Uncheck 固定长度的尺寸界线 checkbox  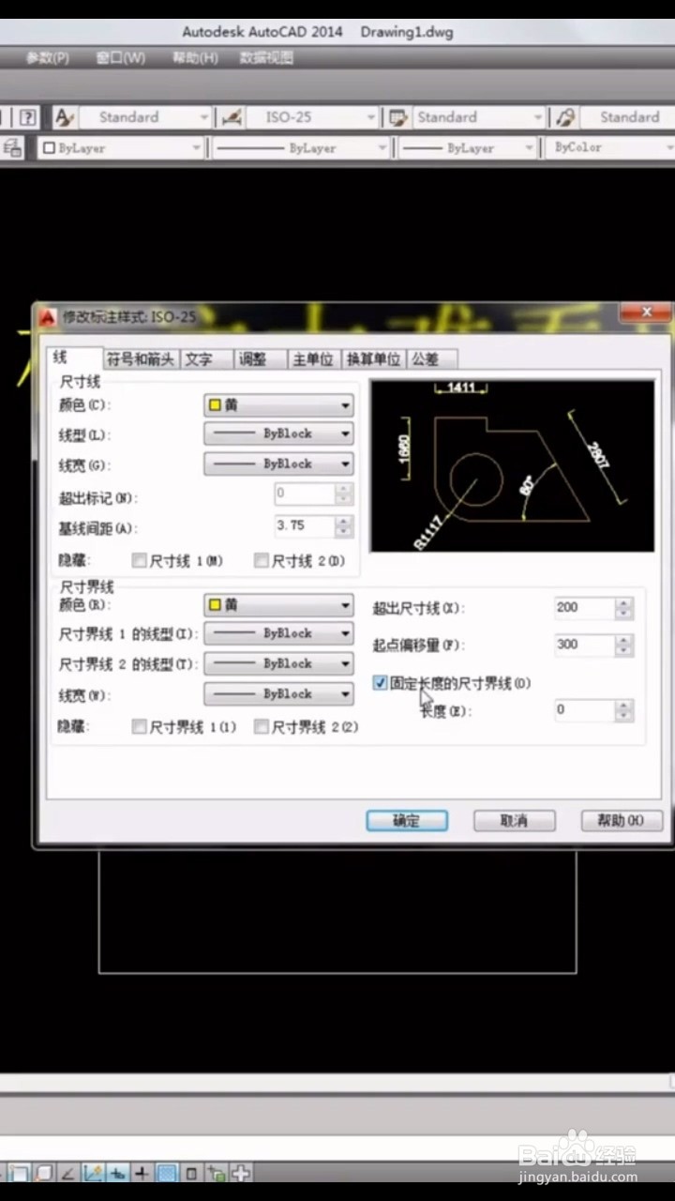click(380, 683)
